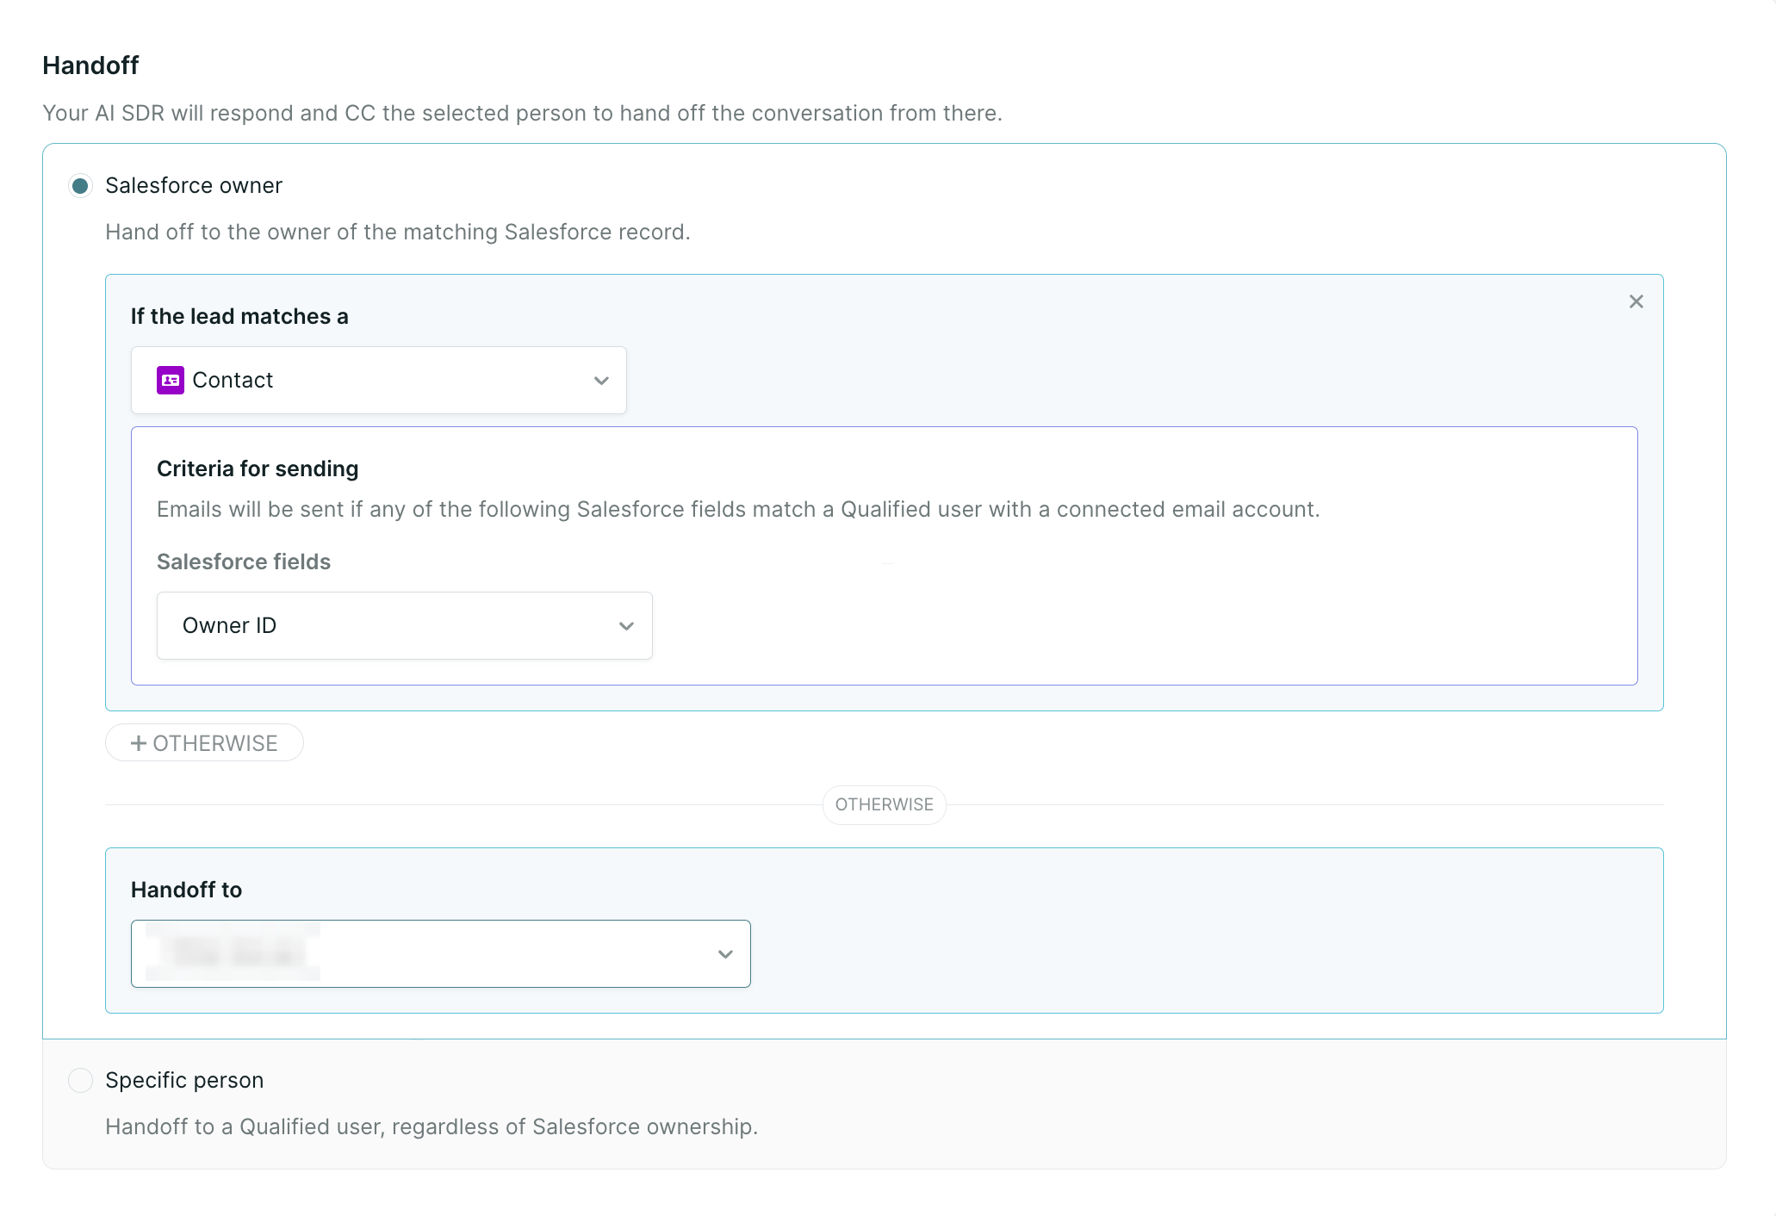
Task: Click the Handoff to section heading
Action: [x=186, y=890]
